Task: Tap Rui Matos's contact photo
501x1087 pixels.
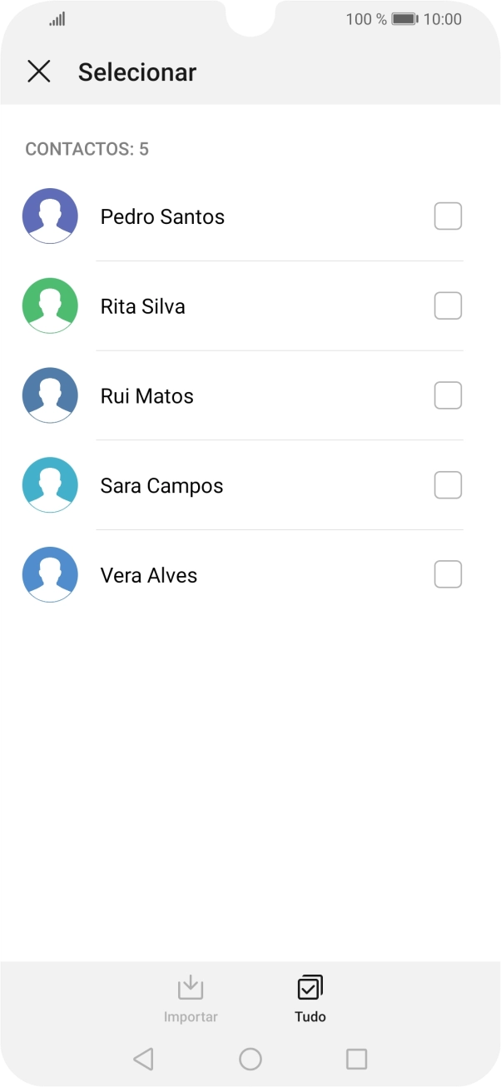Action: coord(50,395)
